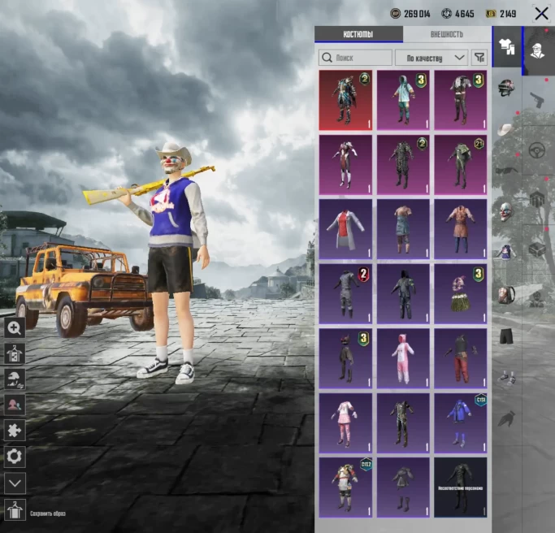Select the locked Несоответствие персонажа costume
The image size is (555, 533).
pyautogui.click(x=461, y=487)
